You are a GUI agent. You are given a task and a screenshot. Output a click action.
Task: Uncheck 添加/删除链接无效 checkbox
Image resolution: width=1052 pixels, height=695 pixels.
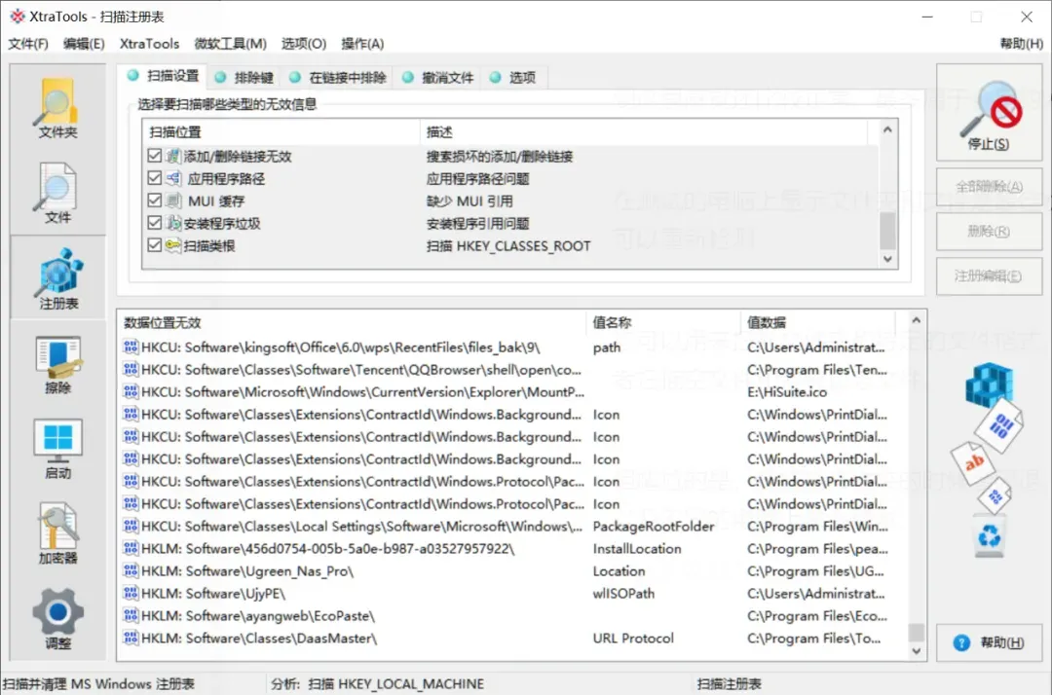(x=155, y=156)
